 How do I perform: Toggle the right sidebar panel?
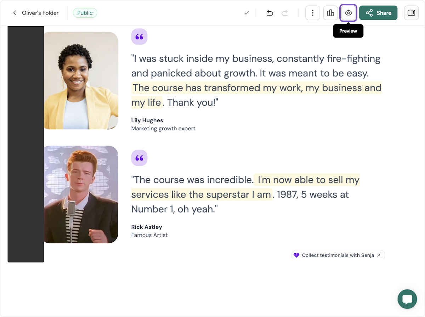pyautogui.click(x=411, y=13)
